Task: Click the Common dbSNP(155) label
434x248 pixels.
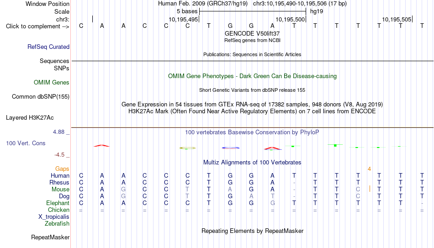Action: click(41, 97)
